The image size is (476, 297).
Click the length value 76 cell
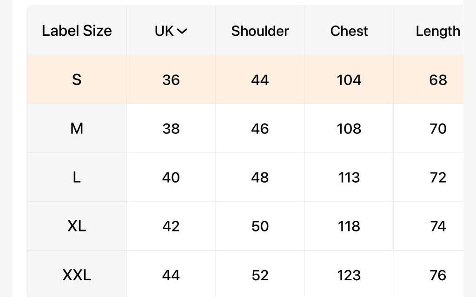click(x=437, y=275)
